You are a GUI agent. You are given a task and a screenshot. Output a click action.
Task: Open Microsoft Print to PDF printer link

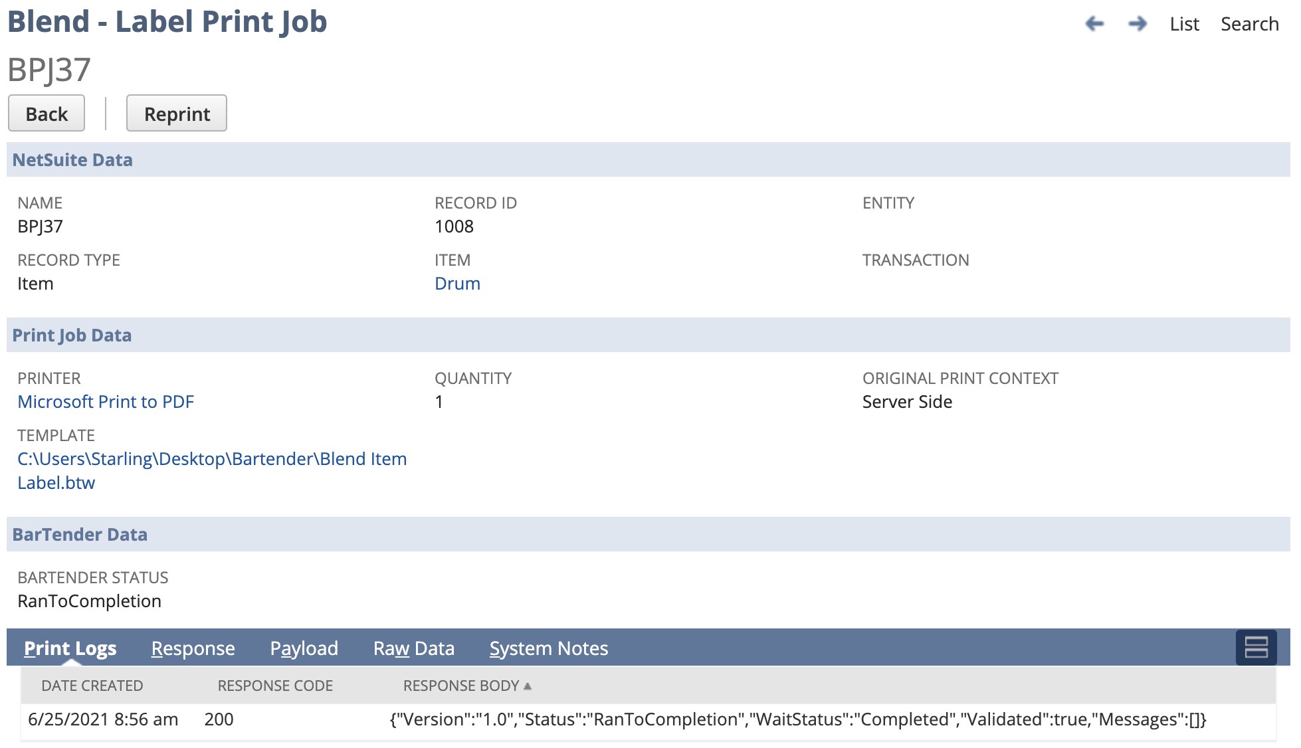point(106,402)
